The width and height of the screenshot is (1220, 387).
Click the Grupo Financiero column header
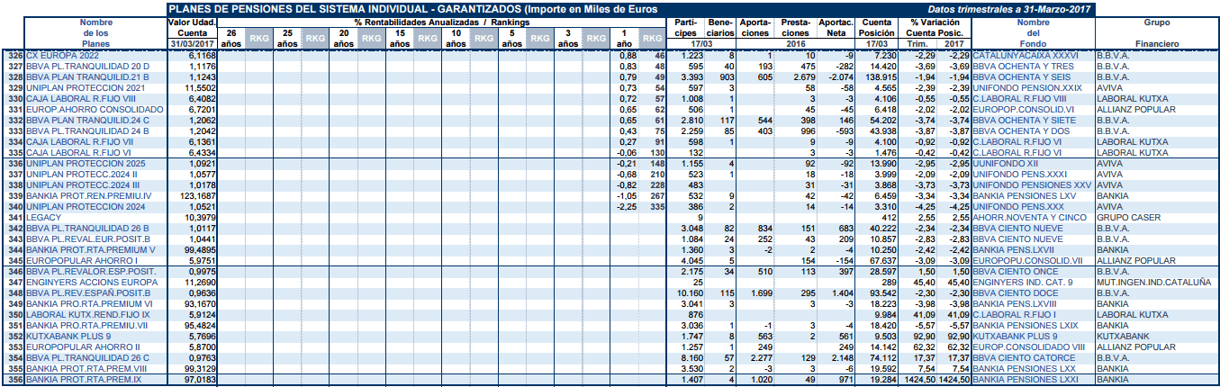[x=1156, y=31]
